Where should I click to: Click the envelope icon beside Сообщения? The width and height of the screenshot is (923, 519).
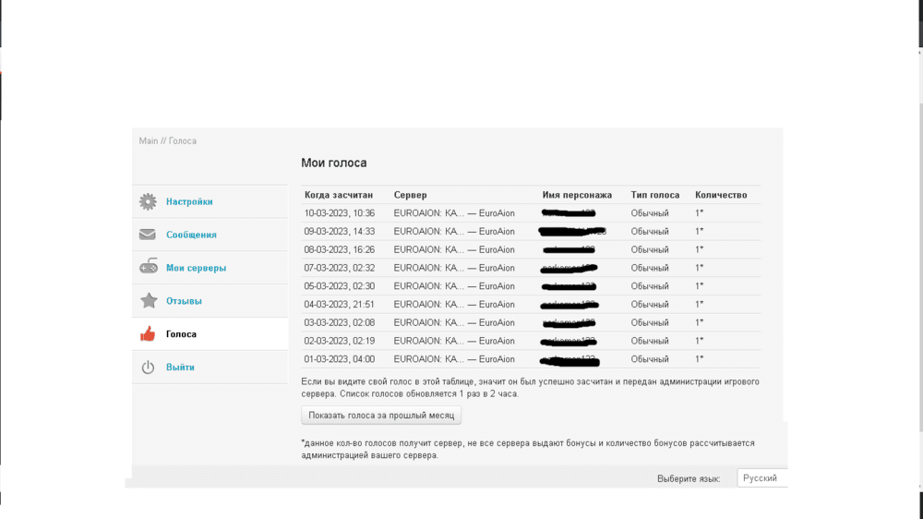pyautogui.click(x=148, y=235)
